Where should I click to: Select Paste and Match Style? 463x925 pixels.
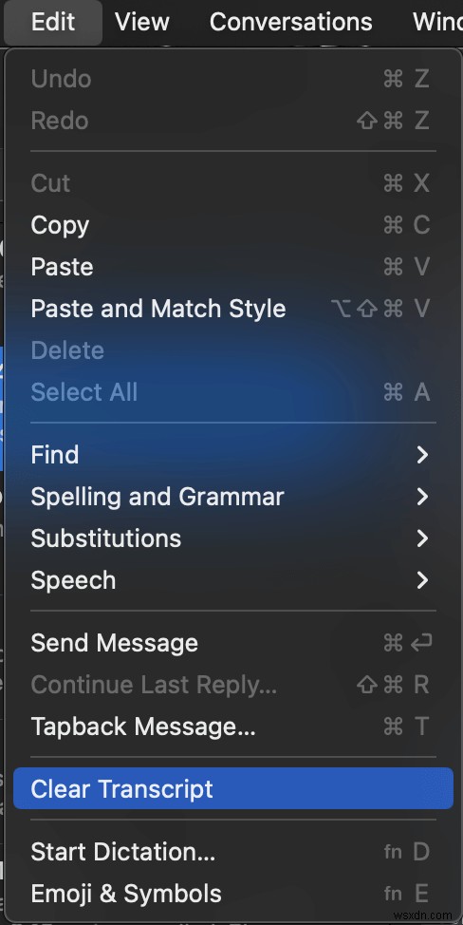233,309
